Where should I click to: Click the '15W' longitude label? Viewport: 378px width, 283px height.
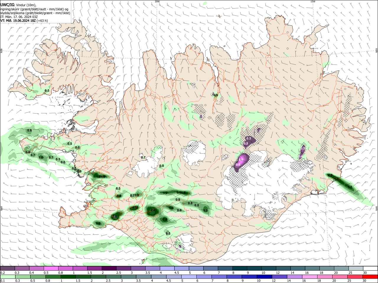313,1
